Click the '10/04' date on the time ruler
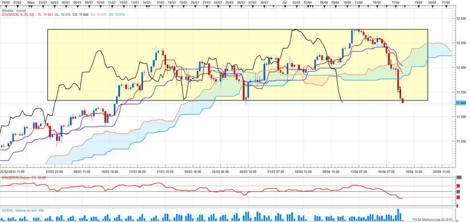 347,2
